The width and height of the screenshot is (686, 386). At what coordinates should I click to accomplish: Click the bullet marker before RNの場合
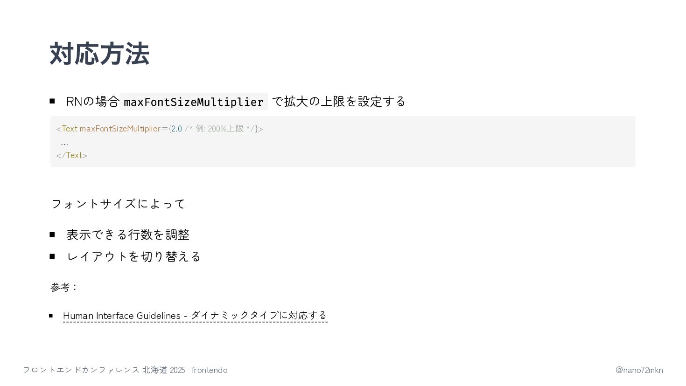click(x=52, y=101)
